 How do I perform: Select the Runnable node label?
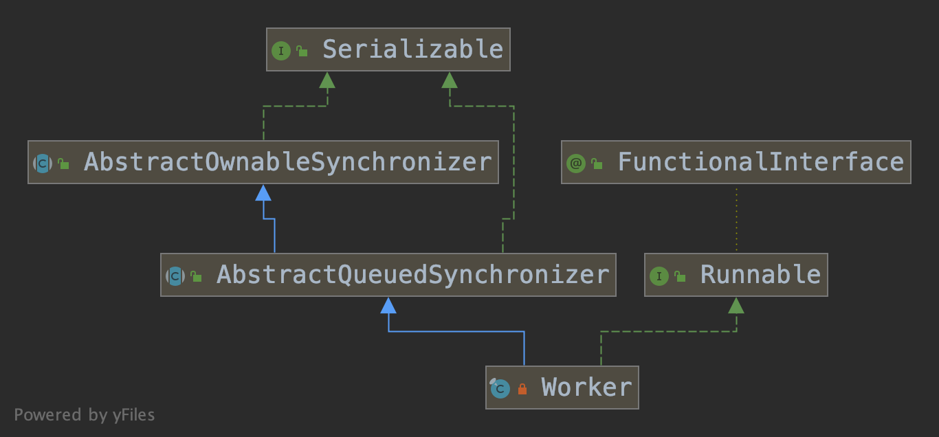click(x=760, y=275)
